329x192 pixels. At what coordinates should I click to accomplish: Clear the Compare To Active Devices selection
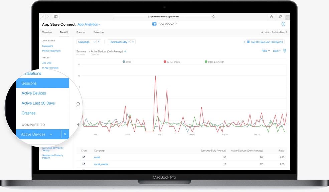(65, 134)
